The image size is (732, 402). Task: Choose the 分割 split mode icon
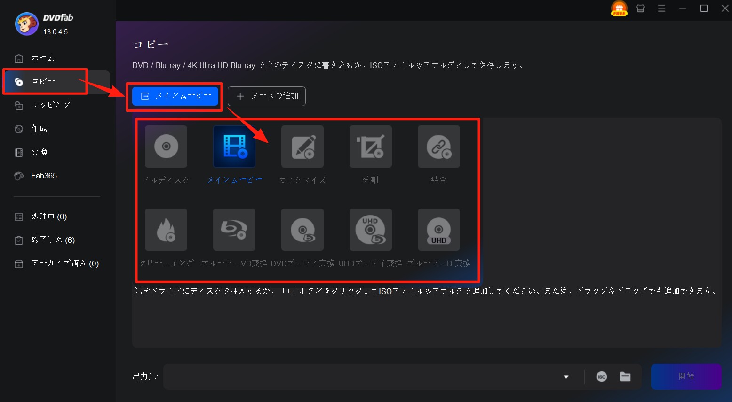(371, 147)
